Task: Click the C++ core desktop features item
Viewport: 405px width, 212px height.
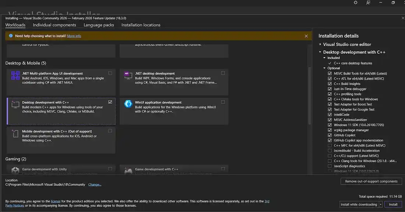Action: tap(353, 63)
